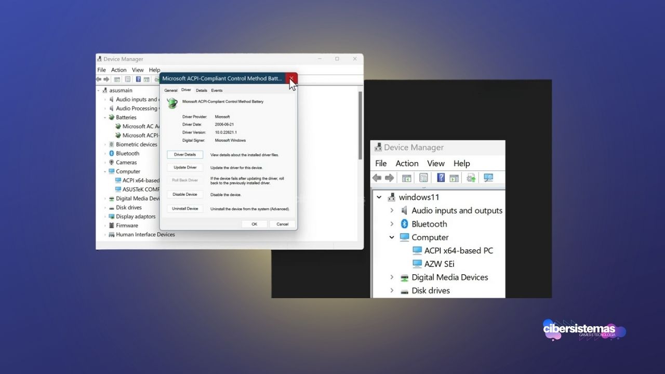
Task: Switch to Details tab in properties dialog
Action: (202, 90)
